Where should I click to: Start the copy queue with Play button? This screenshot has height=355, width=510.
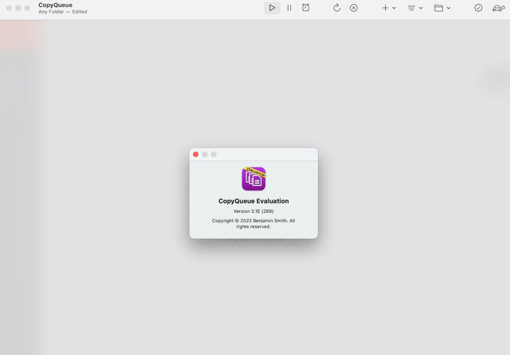click(272, 8)
